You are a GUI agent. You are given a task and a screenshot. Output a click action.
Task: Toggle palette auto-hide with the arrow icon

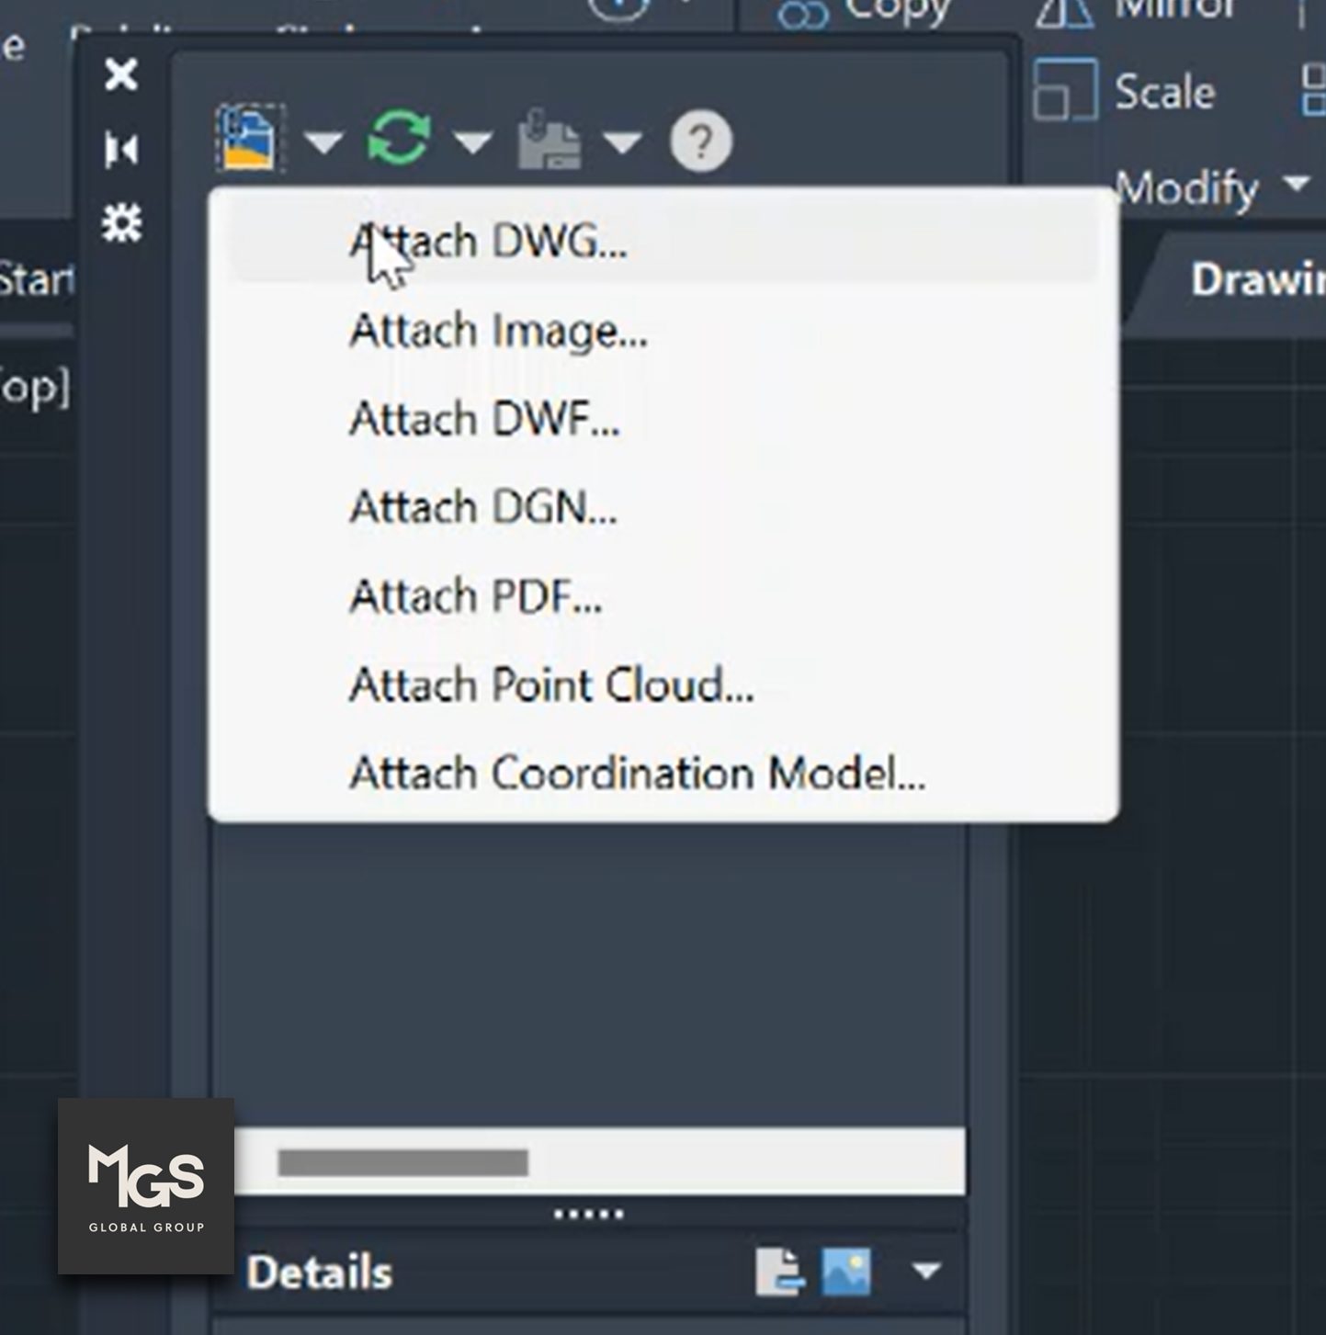click(x=120, y=148)
